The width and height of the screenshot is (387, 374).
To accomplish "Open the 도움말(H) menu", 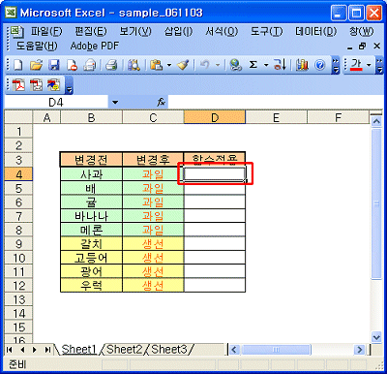I will coord(37,46).
